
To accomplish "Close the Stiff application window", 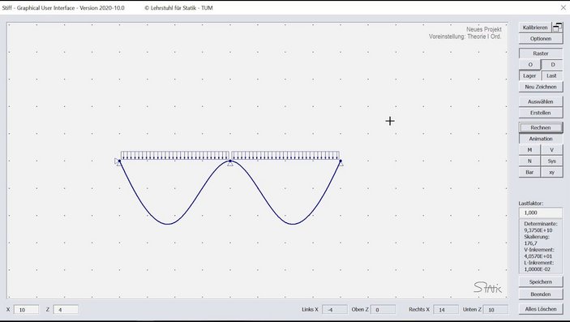I will pos(563,7).
